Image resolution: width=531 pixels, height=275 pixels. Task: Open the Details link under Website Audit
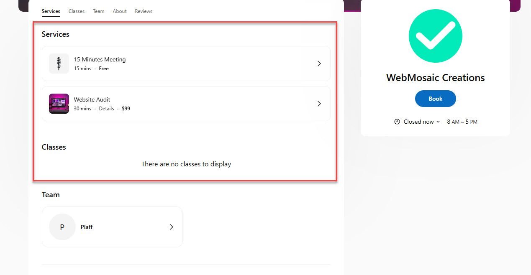[x=106, y=108]
